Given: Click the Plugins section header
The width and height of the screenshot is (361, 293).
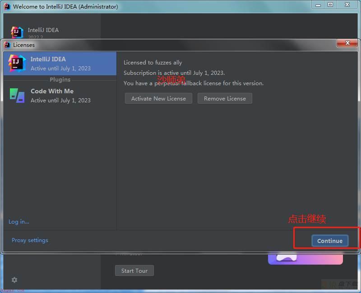Looking at the screenshot, I should (x=60, y=80).
